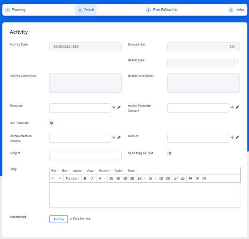Image resolution: width=249 pixels, height=239 pixels.
Task: Click the edit pencil next to Culture
Action: (237, 137)
